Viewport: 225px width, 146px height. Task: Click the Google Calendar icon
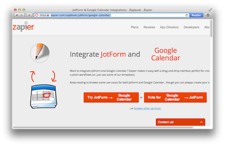[43, 96]
